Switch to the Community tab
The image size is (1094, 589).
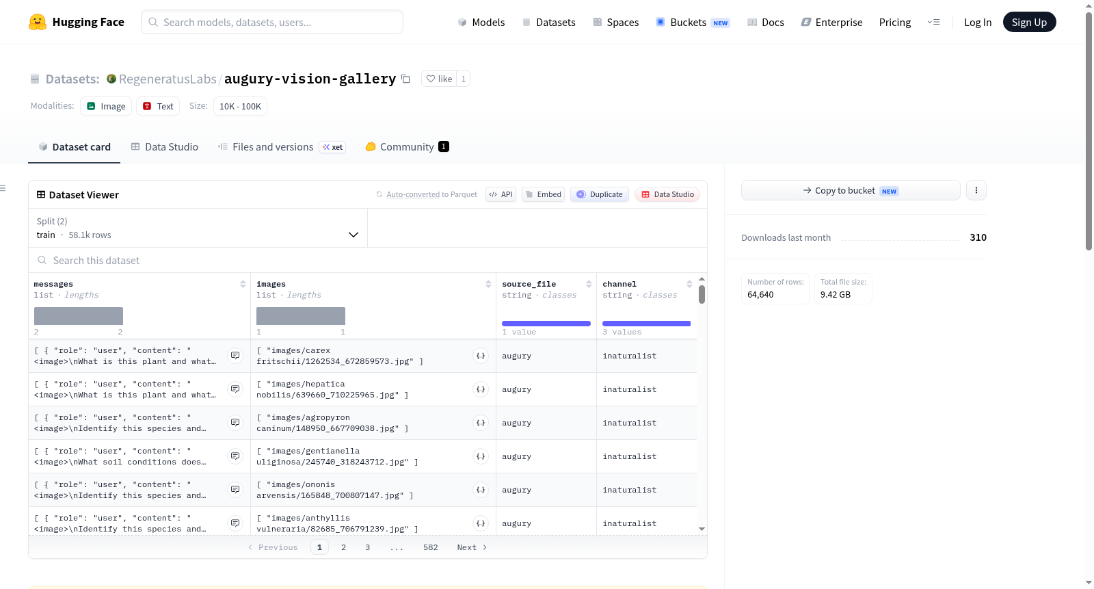(x=408, y=146)
